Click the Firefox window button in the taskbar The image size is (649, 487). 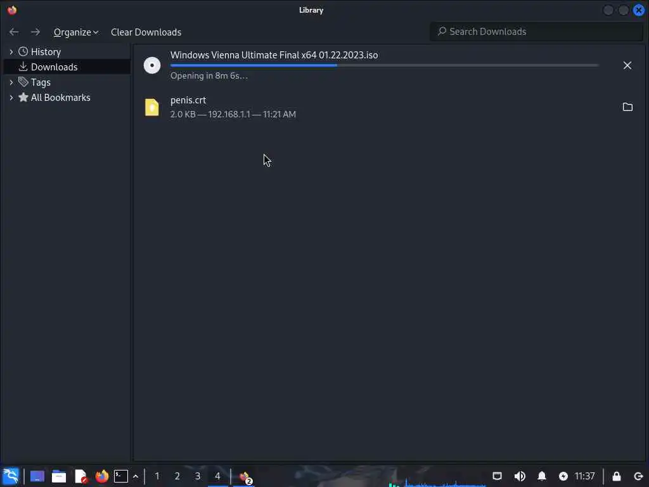coord(245,477)
